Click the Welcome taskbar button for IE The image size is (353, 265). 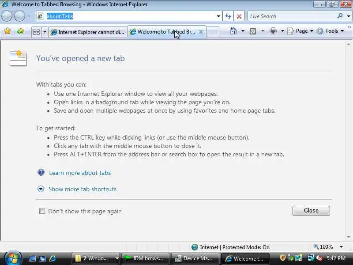pyautogui.click(x=245, y=258)
